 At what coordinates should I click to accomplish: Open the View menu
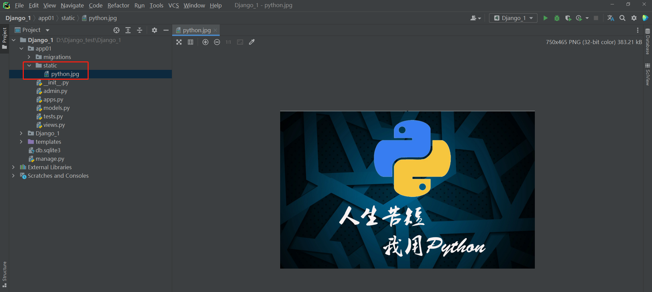click(50, 5)
